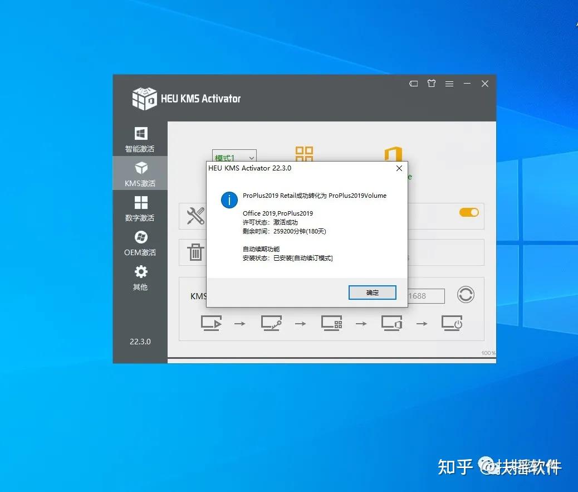Click the refresh icon beside the port field
Viewport: 578px width, 492px height.
coord(466,295)
